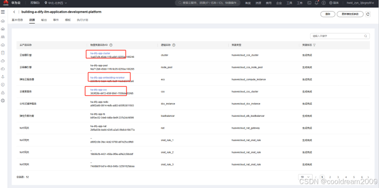Click snat_rule_3 logical name
379x188 pixels.
click(x=167, y=164)
